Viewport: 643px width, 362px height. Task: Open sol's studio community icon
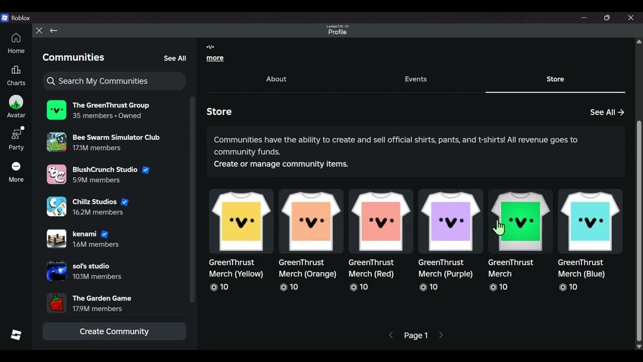pyautogui.click(x=56, y=271)
